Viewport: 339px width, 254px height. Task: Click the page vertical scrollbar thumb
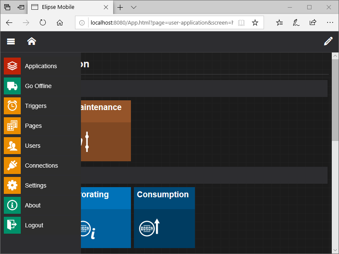(x=335, y=100)
